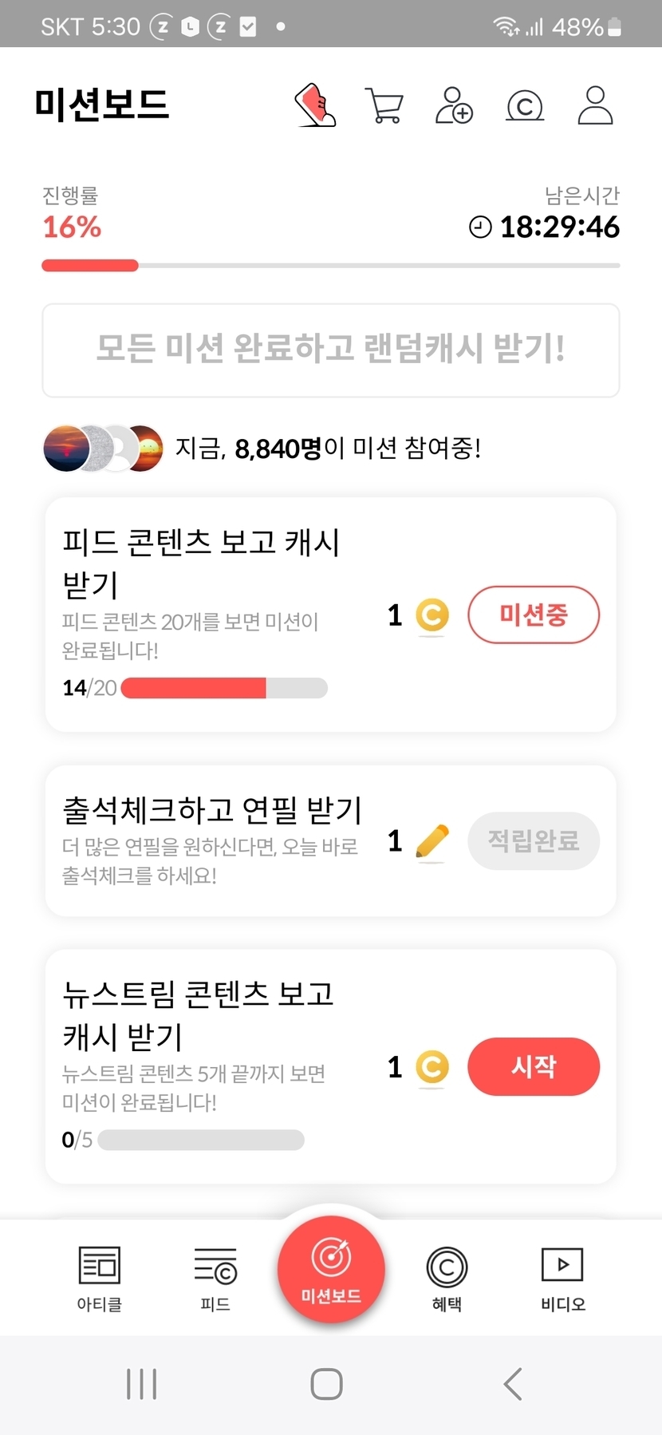The height and width of the screenshot is (1435, 662).
Task: Tap the 14/20 feed progress bar
Action: pos(224,688)
